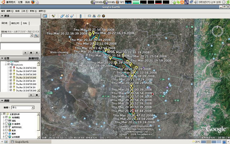
Task: Click the green running-man logout icon in top panel
Action: tap(227, 2)
